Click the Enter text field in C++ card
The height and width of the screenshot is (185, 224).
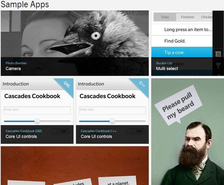[x=112, y=111]
